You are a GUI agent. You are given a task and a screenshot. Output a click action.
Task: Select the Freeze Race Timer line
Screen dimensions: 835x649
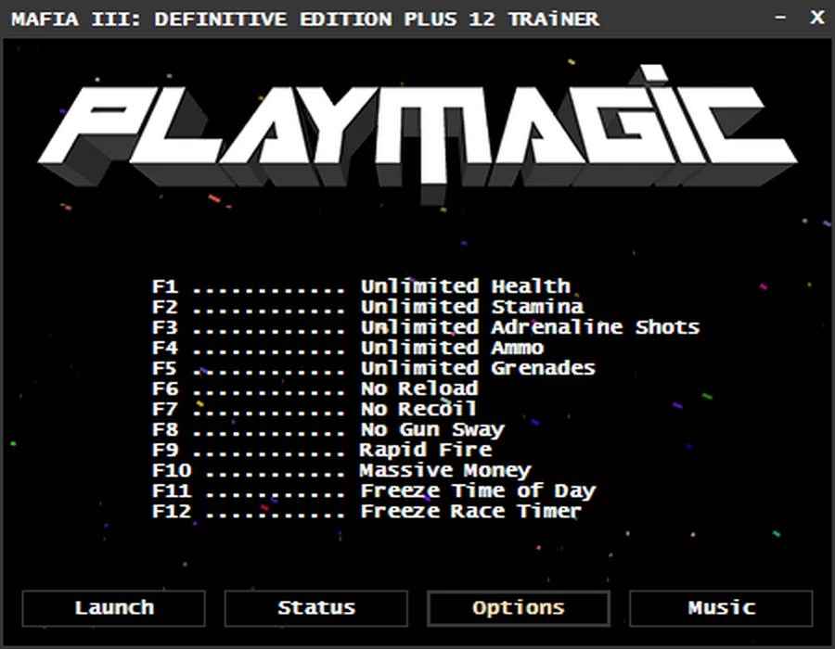[x=366, y=512]
